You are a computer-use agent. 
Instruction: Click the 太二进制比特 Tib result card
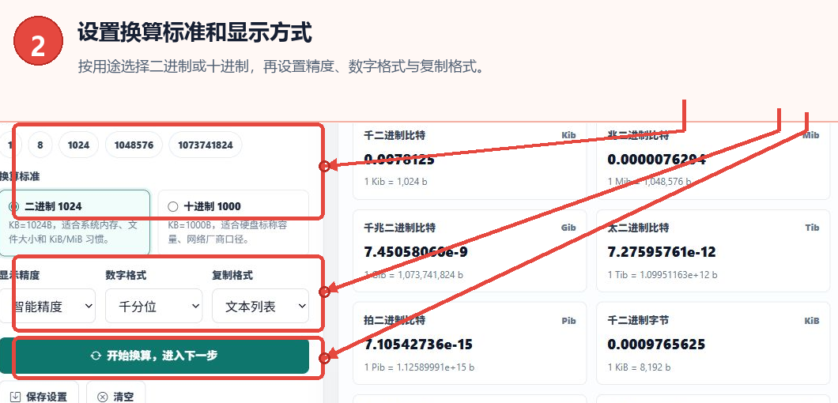(713, 250)
